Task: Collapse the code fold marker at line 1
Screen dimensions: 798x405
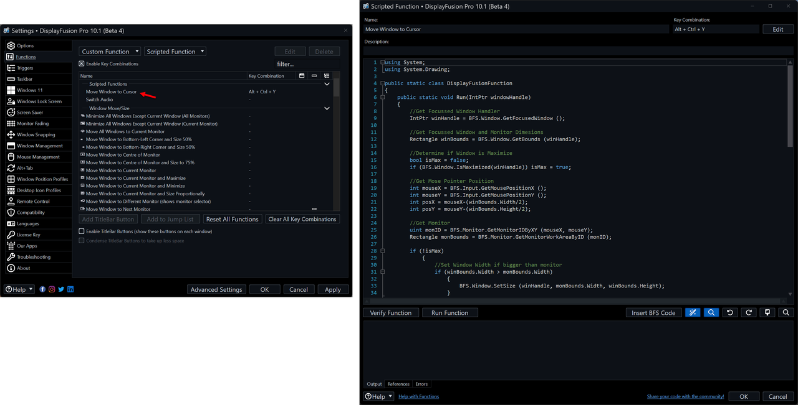Action: (x=383, y=63)
